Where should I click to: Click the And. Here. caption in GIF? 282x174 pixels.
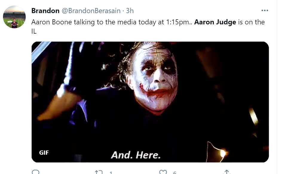pyautogui.click(x=136, y=155)
